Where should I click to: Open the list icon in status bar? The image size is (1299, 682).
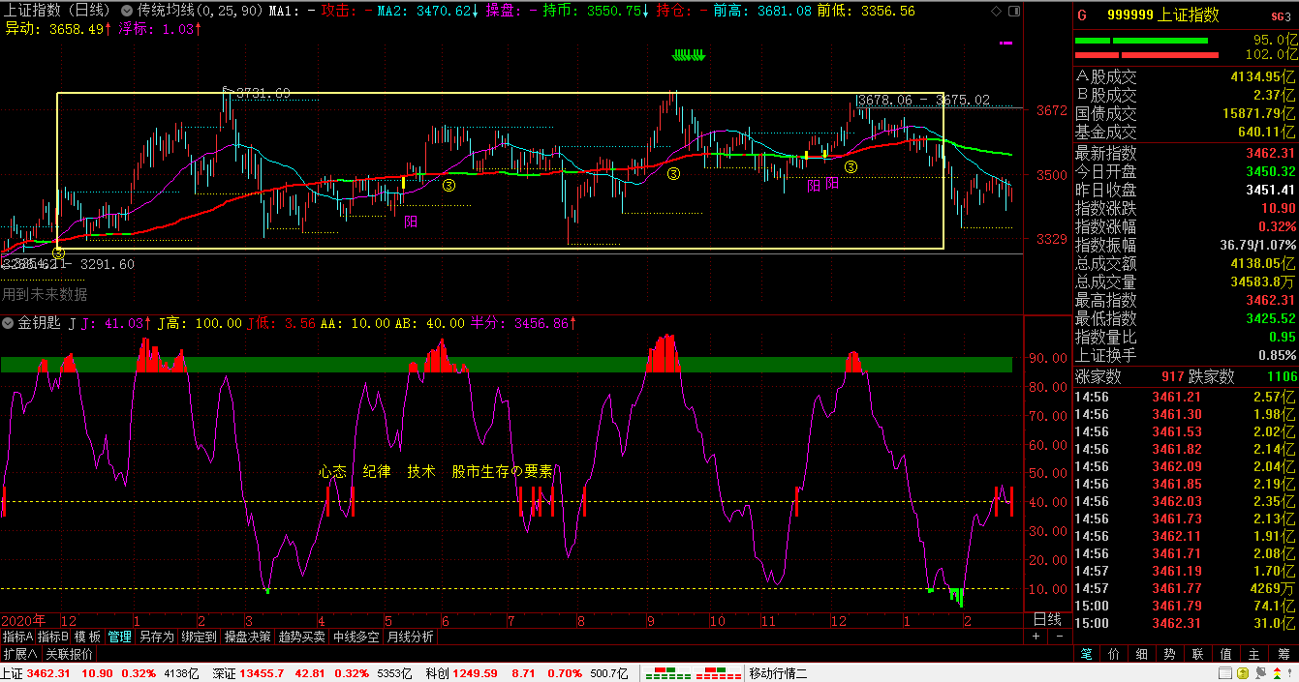click(x=1225, y=673)
